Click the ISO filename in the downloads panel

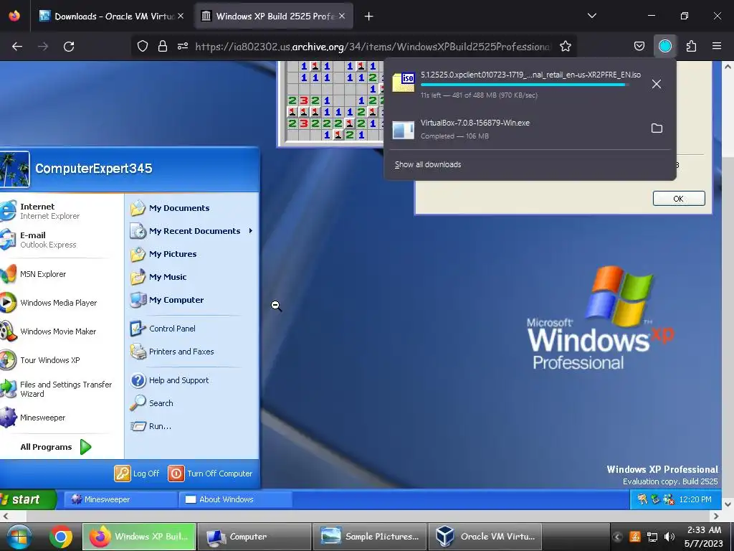[531, 75]
